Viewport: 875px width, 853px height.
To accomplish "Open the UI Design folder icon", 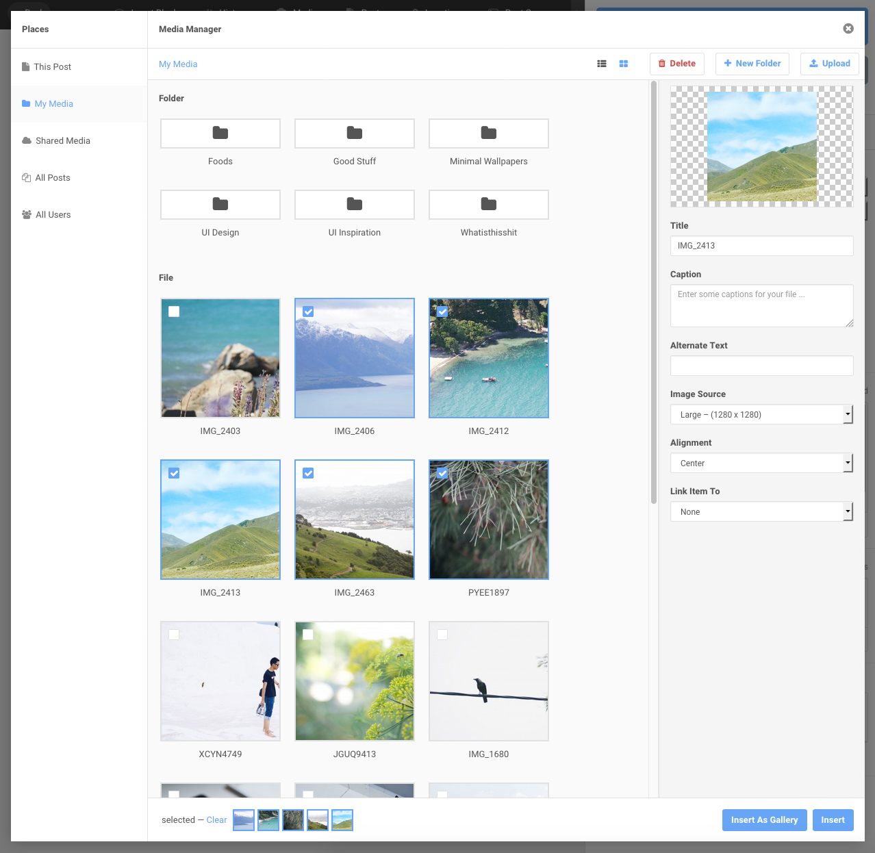I will 220,205.
